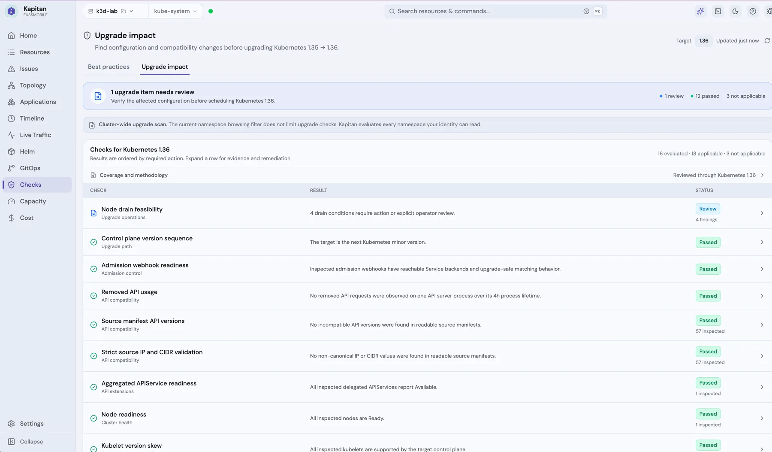Expand Coverage and methodology section
The image size is (772, 452).
[427, 175]
